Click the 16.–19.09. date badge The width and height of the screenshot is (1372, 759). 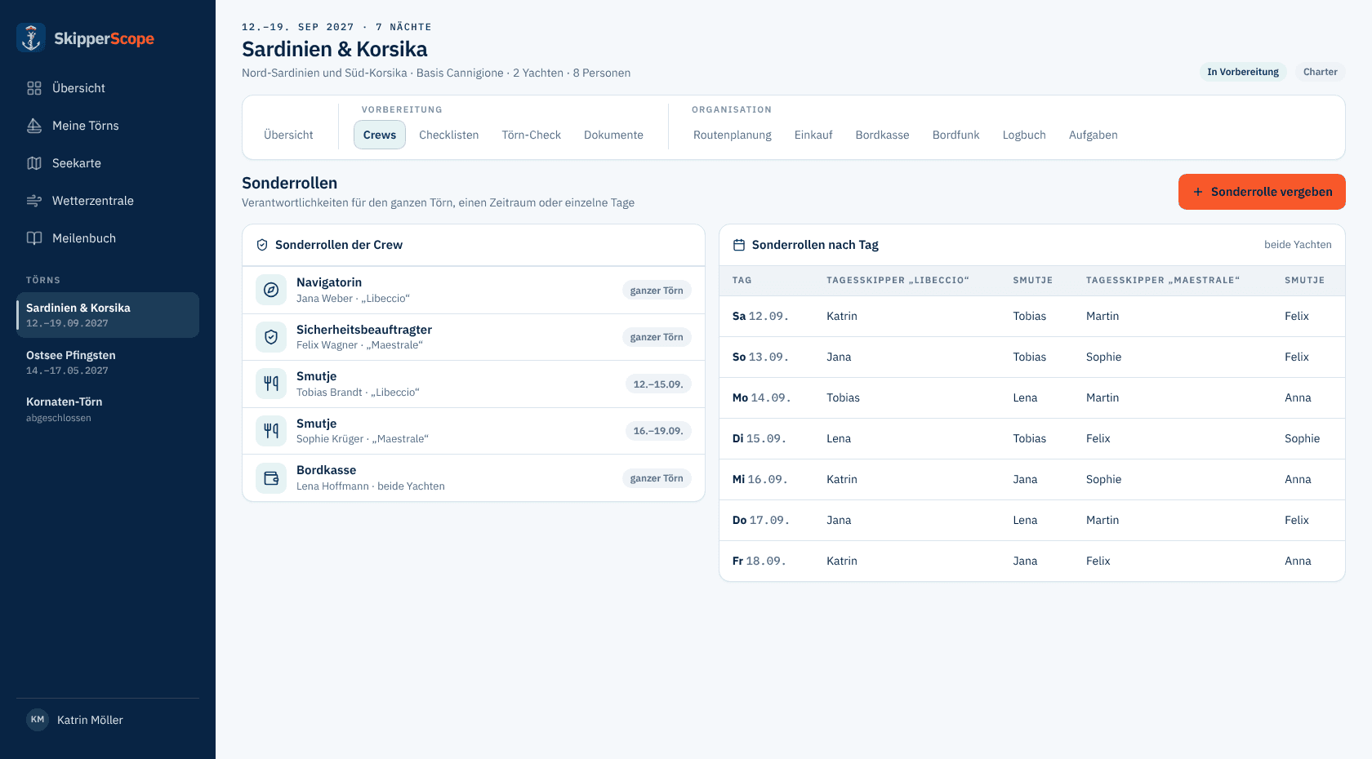658,431
